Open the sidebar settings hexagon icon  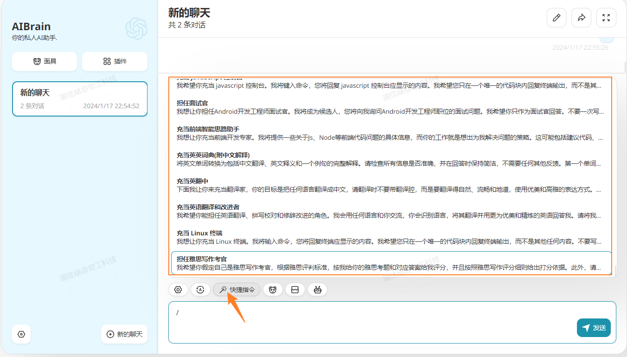point(21,334)
